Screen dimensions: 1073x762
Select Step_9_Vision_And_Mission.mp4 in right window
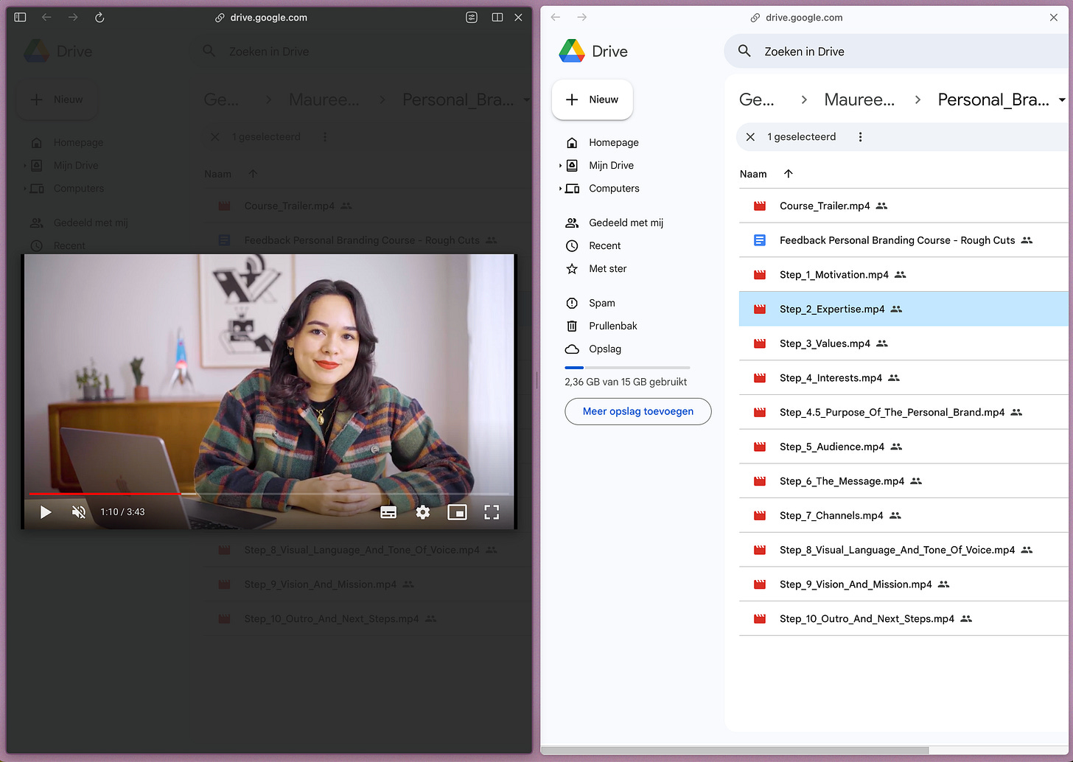pyautogui.click(x=904, y=584)
